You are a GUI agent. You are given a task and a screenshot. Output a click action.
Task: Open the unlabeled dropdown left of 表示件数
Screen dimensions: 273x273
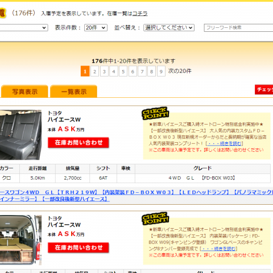[24, 28]
